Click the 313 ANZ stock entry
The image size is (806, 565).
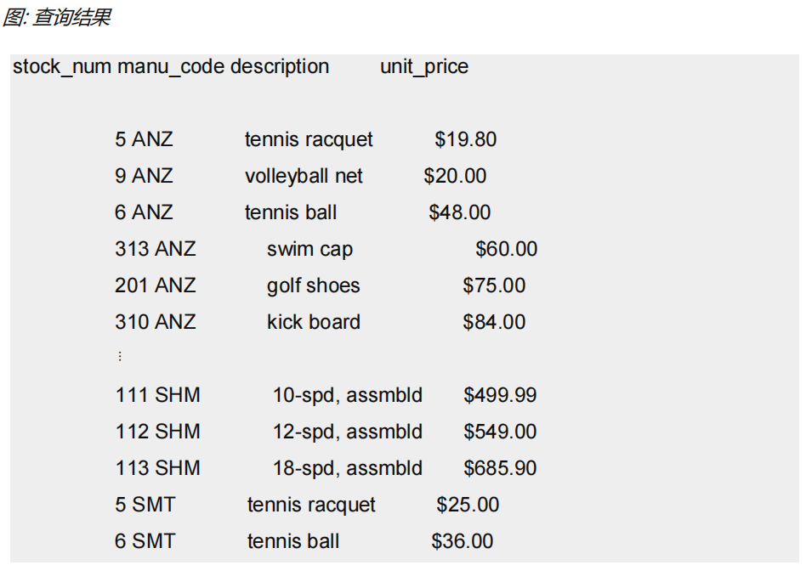155,249
